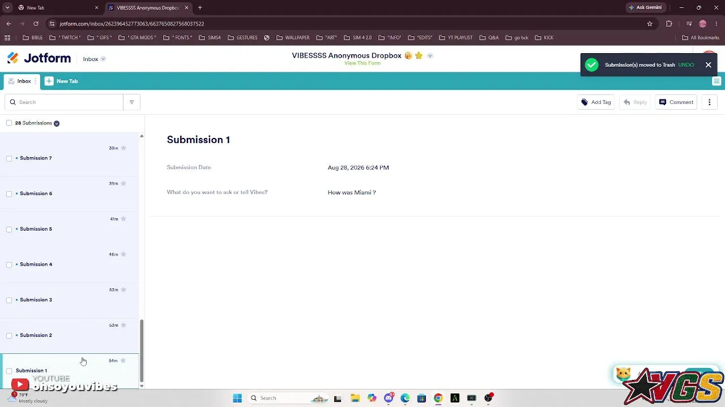Check the Submission 5 checkbox
725x407 pixels.
point(9,230)
